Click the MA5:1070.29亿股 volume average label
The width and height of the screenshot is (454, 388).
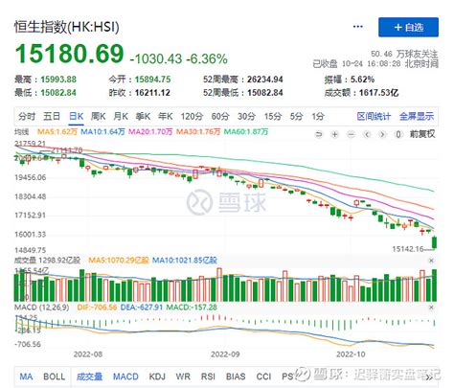(119, 261)
